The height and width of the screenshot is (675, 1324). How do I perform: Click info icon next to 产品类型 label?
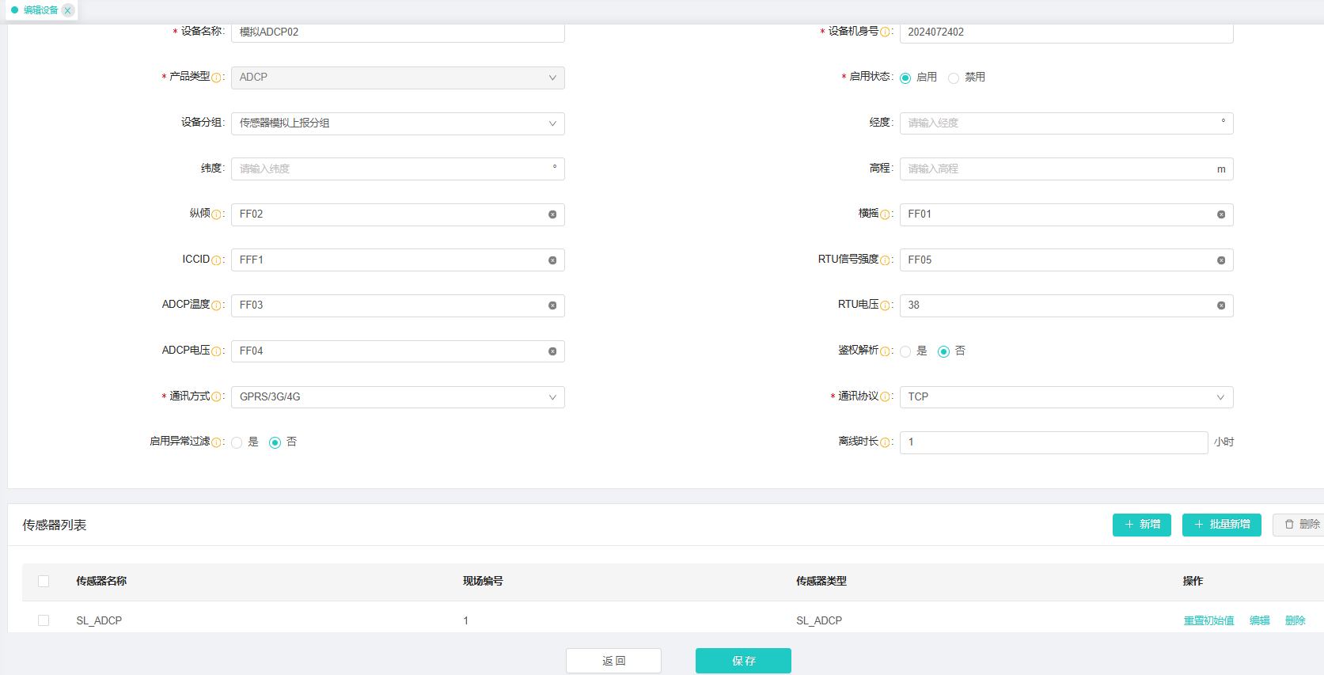pyautogui.click(x=216, y=78)
